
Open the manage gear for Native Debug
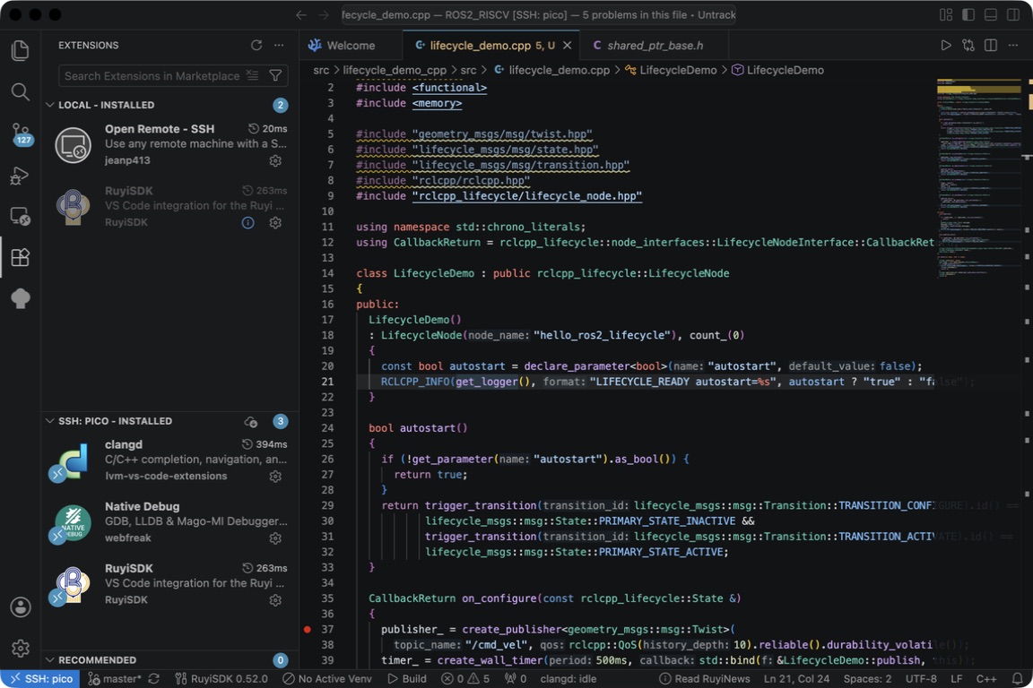(275, 537)
